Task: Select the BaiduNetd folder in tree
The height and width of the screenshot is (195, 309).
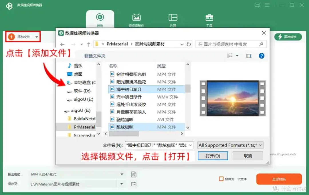Action: click(x=82, y=119)
